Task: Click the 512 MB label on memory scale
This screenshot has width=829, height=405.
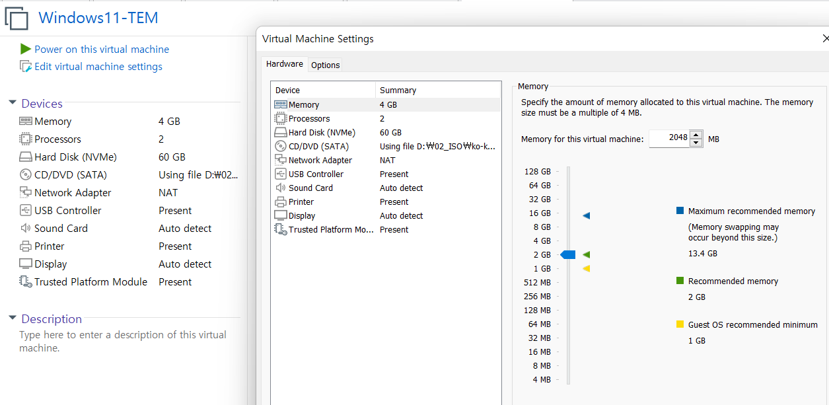Action: (537, 282)
